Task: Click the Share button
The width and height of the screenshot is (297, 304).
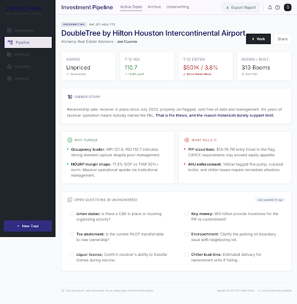Action: pyautogui.click(x=282, y=39)
